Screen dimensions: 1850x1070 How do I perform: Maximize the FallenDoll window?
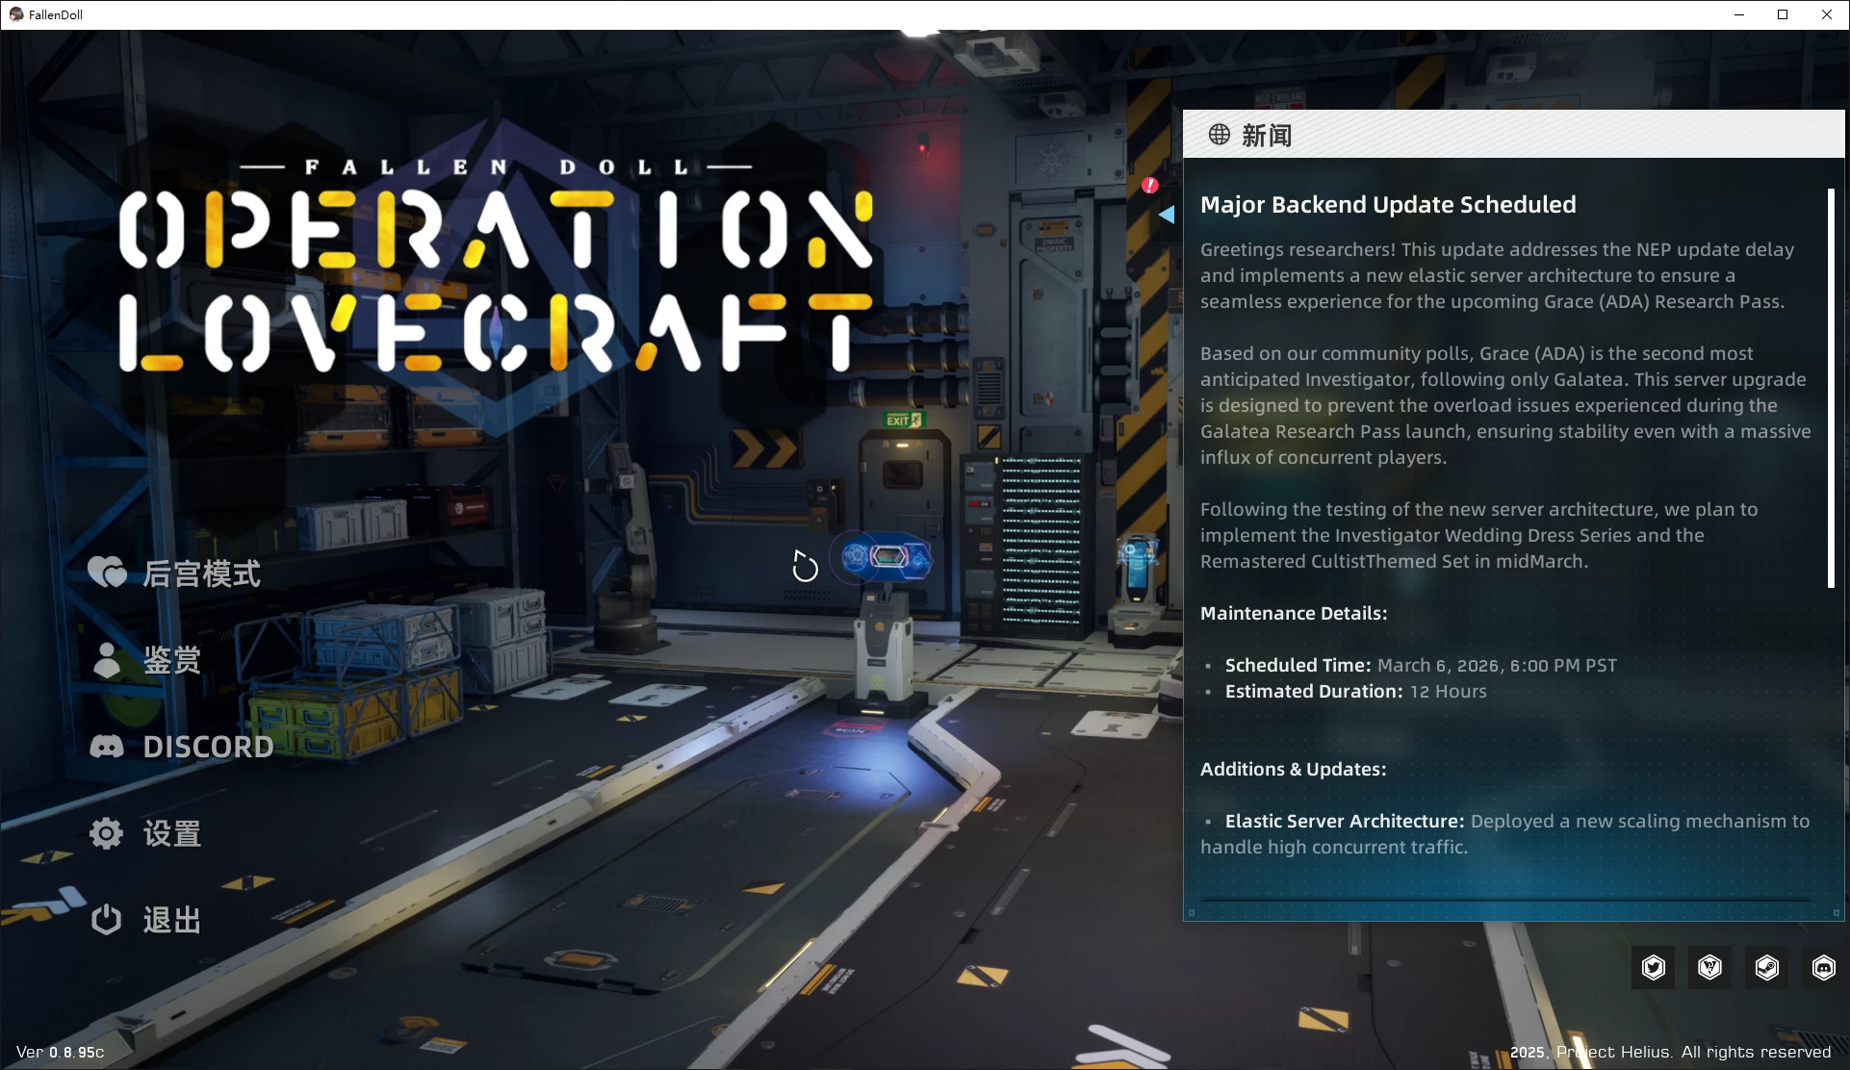point(1783,14)
